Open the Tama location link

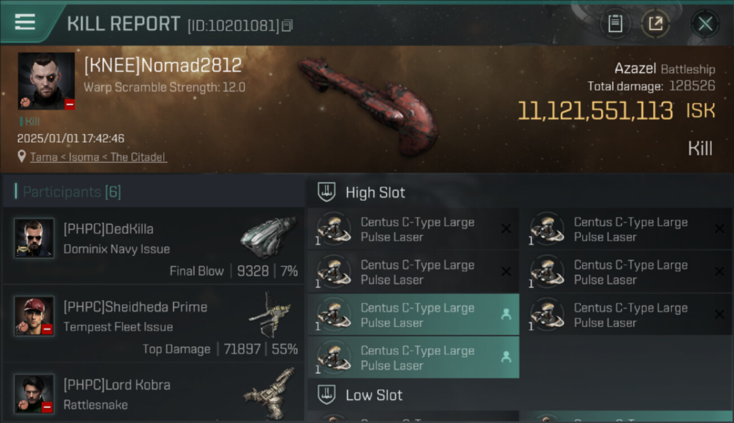[44, 157]
